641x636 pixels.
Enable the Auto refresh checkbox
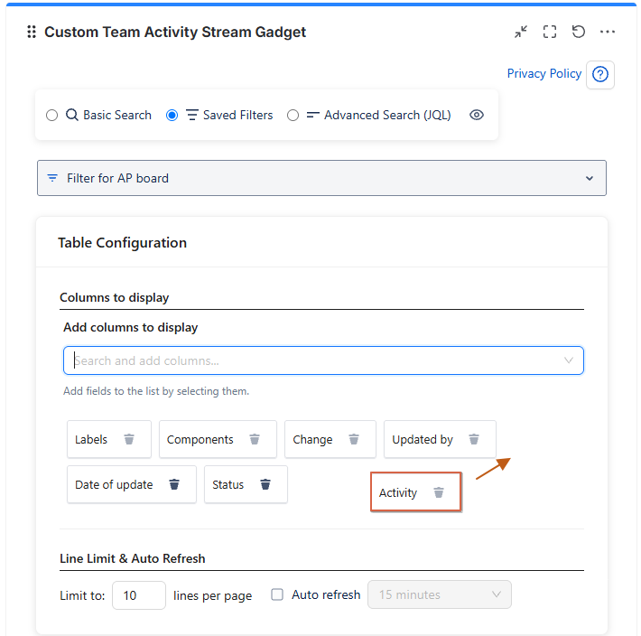click(x=277, y=594)
